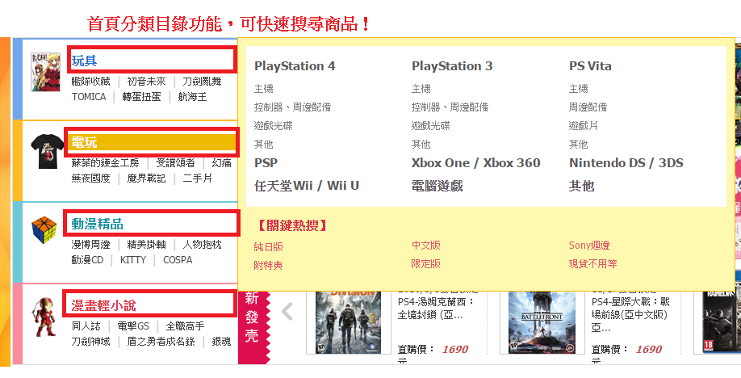Open the 艦隊收藏 sub-link
Image resolution: width=741 pixels, height=378 pixels.
point(90,82)
